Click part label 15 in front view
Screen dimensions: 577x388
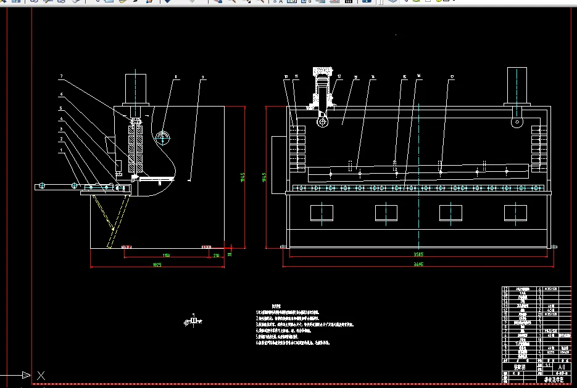[x=404, y=77]
